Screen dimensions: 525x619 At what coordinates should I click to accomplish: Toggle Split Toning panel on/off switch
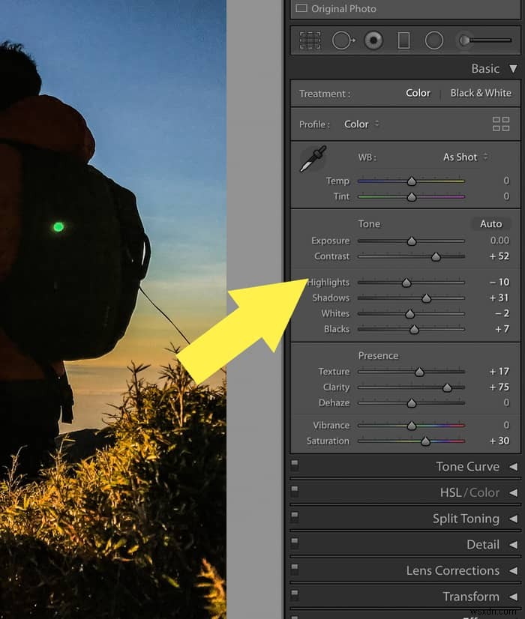click(x=295, y=518)
